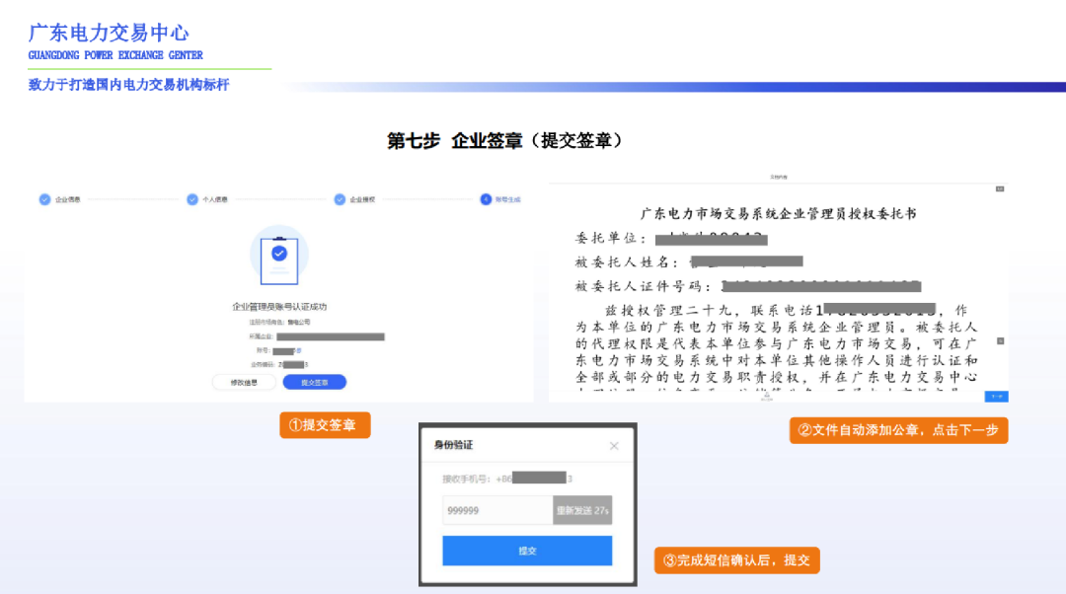Click the ②文件自动添加公章 orange callout

[898, 430]
